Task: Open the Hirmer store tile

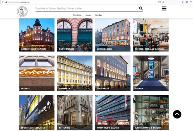Action: tap(151, 73)
